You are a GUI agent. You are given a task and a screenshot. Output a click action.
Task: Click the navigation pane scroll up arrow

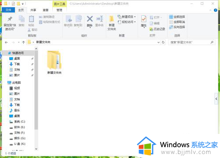[36, 49]
